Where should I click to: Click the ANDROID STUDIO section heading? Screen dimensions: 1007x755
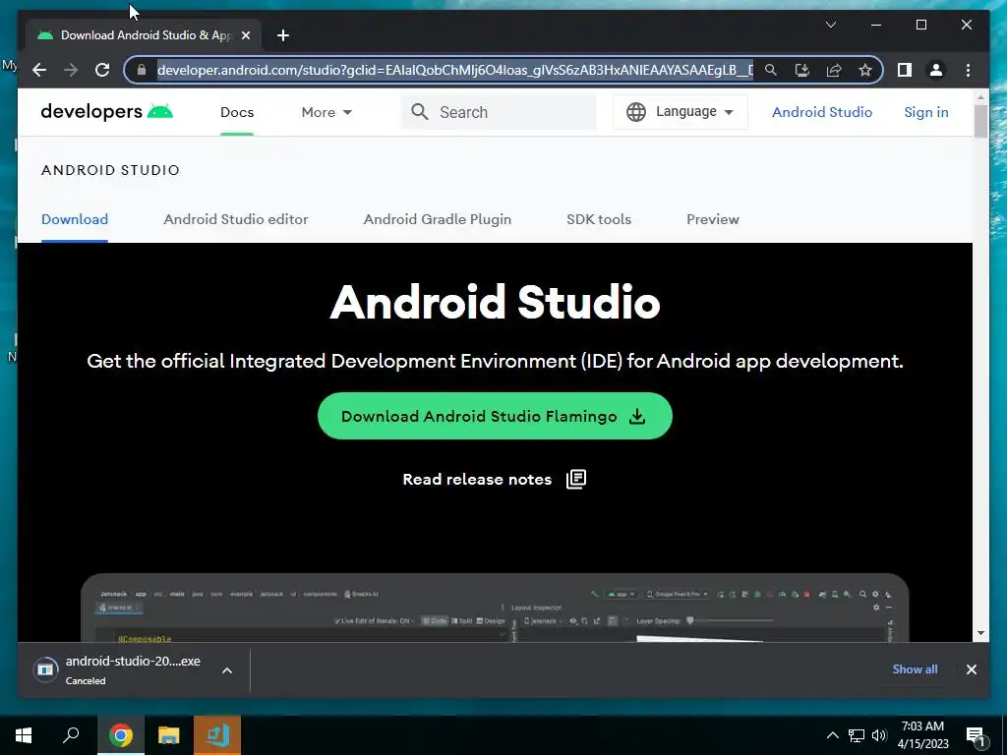click(x=110, y=170)
